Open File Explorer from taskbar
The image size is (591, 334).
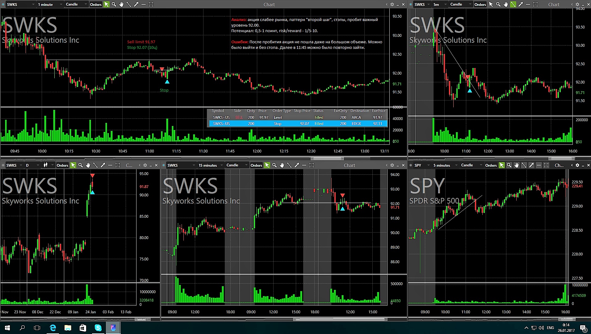click(x=68, y=328)
